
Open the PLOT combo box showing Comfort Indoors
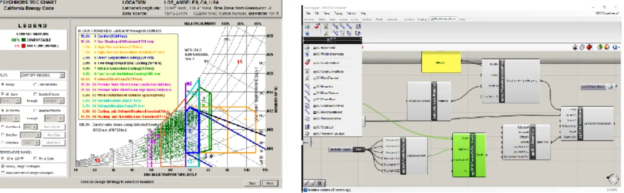click(43, 75)
